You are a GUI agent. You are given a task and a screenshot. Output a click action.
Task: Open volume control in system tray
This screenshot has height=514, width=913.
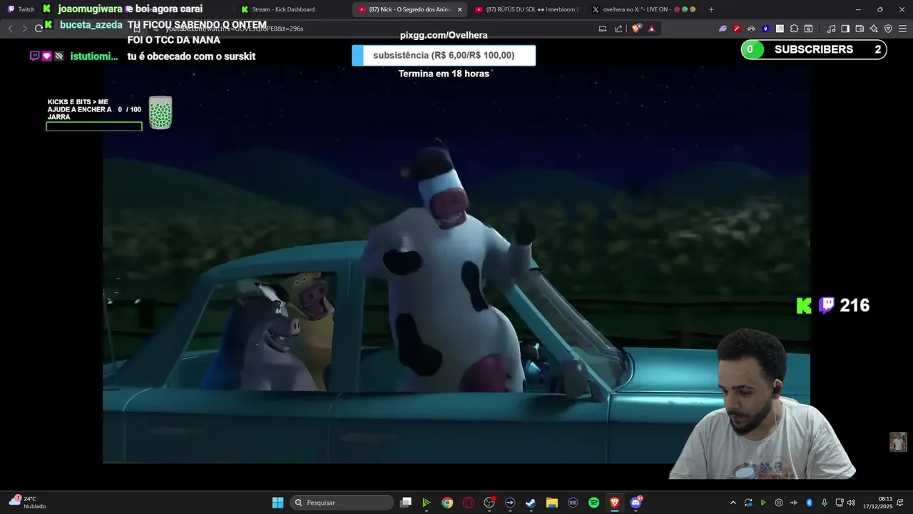coord(851,503)
